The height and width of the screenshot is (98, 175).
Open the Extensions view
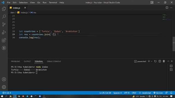coord(4,40)
